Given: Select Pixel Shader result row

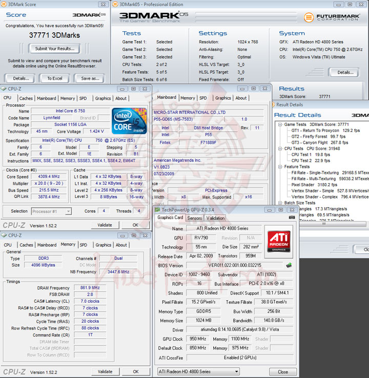Looking at the screenshot, I should pos(314,185).
